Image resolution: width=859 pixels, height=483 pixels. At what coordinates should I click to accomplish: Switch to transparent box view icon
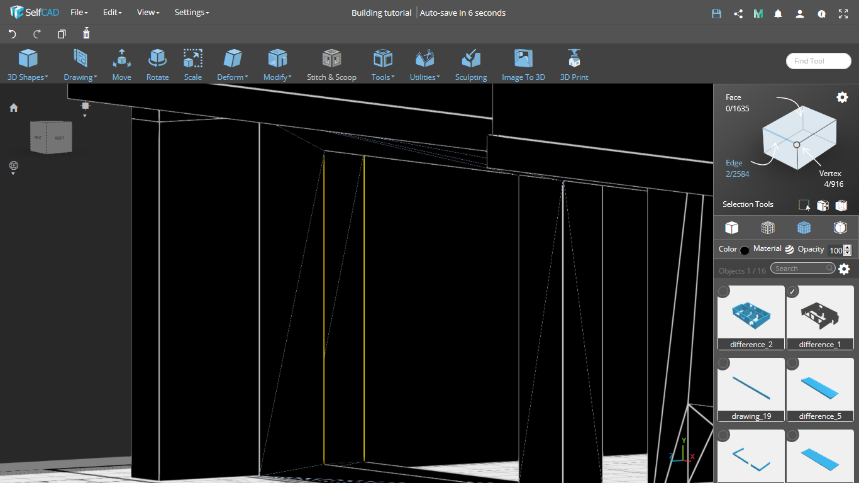(x=840, y=228)
